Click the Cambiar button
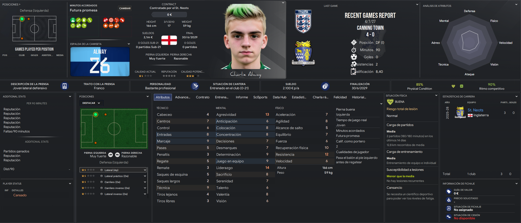This screenshot has width=521, height=223. coord(125,8)
